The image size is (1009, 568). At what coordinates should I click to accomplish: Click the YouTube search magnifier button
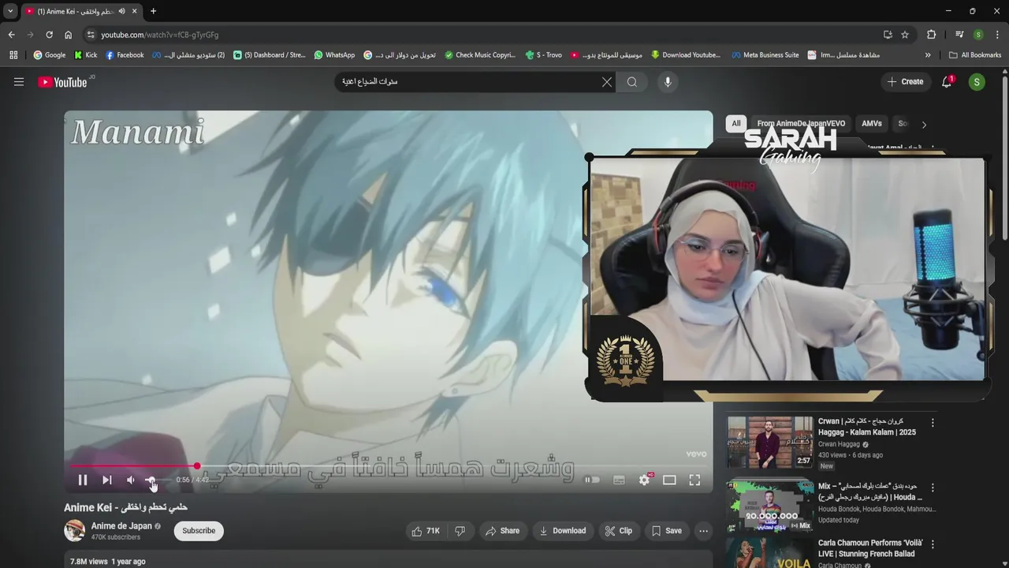coord(632,82)
